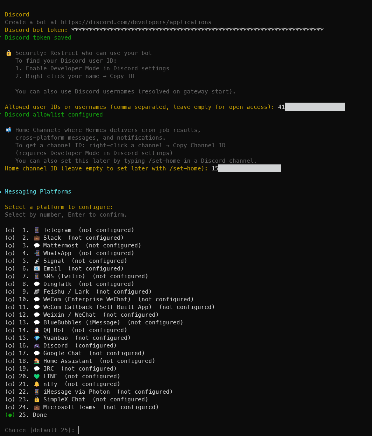Select the radio button for WhatsApp
This screenshot has height=436, width=372.
point(10,253)
